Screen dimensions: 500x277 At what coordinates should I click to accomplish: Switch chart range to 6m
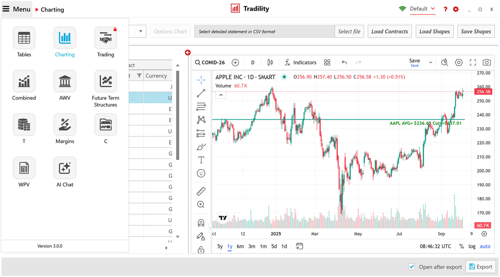tap(240, 246)
